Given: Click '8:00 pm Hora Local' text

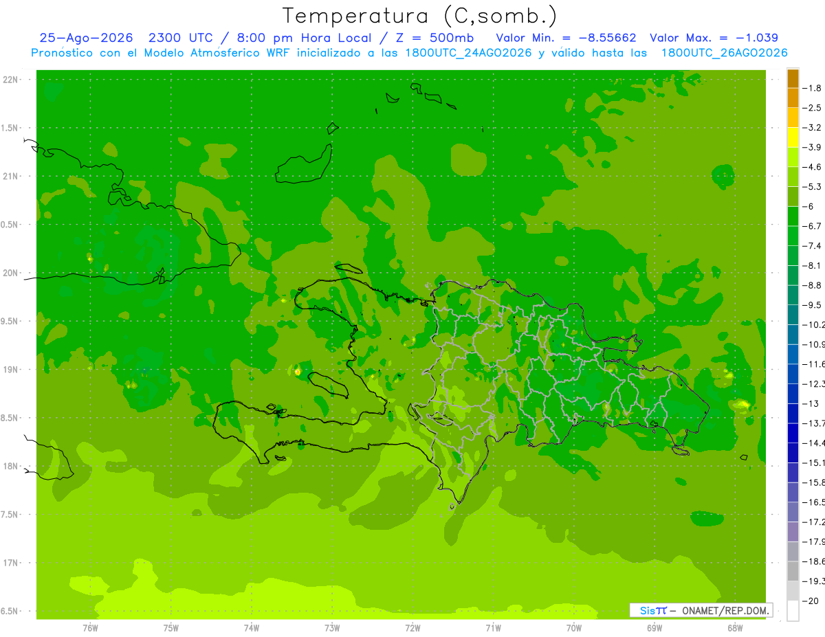Looking at the screenshot, I should (305, 38).
